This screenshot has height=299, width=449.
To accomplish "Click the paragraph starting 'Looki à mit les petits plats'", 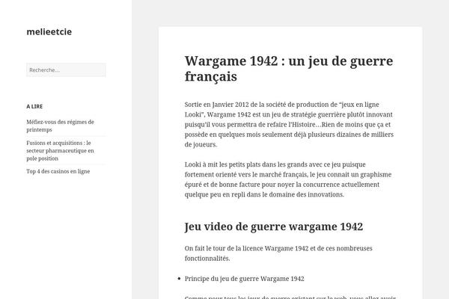I will tap(288, 179).
